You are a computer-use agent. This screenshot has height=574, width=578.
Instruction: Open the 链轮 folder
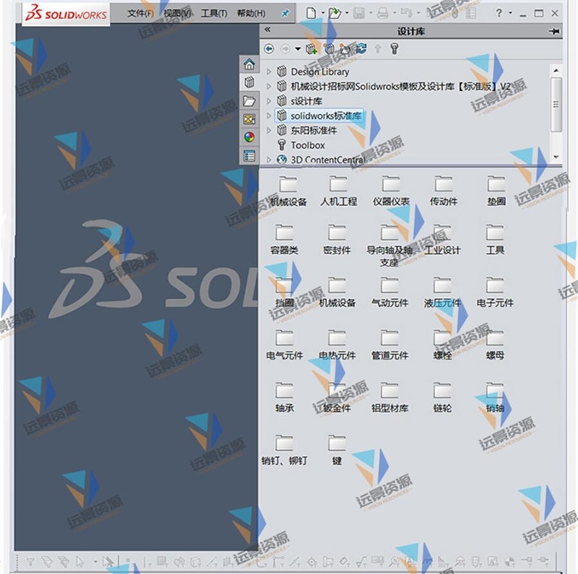click(442, 398)
